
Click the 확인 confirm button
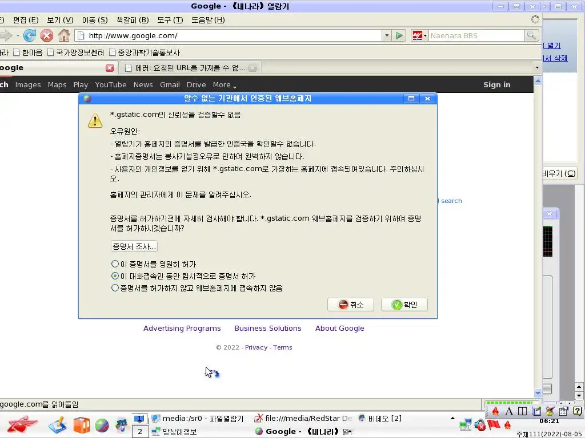click(x=404, y=305)
